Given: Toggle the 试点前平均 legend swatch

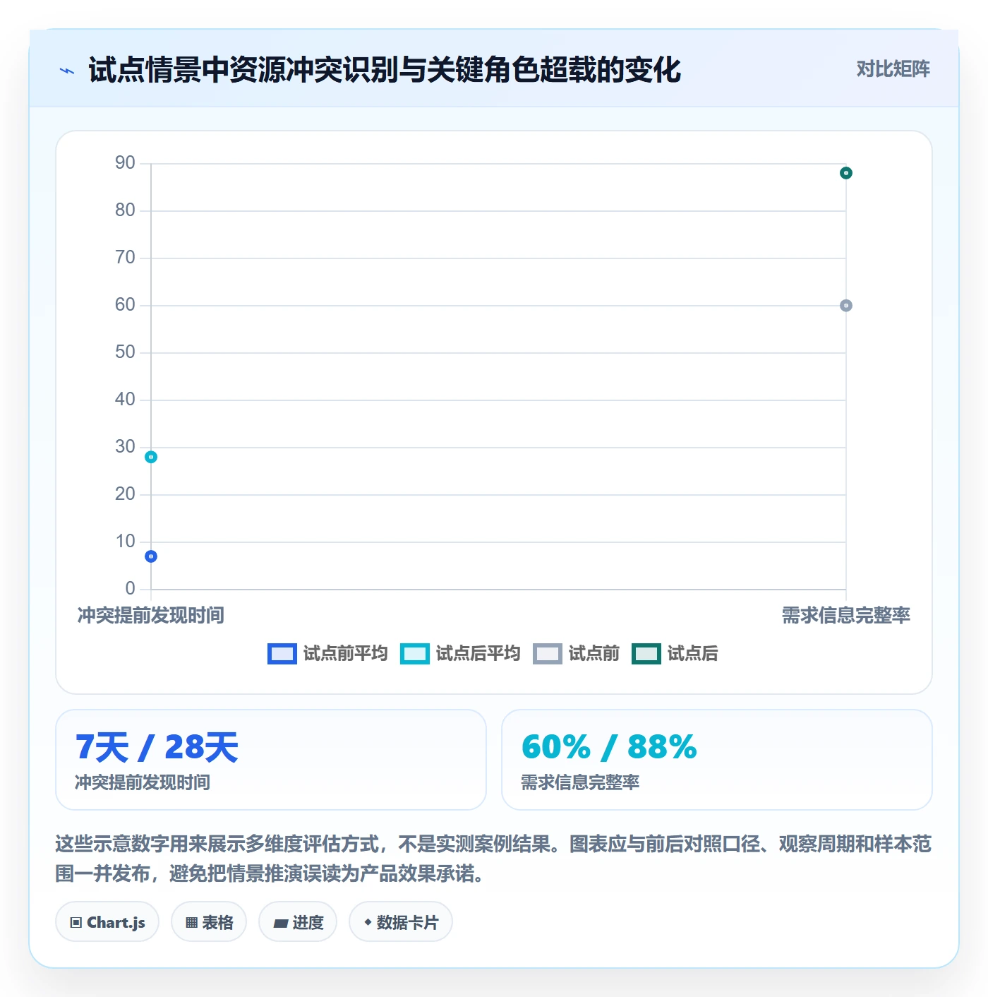Looking at the screenshot, I should click(x=282, y=654).
